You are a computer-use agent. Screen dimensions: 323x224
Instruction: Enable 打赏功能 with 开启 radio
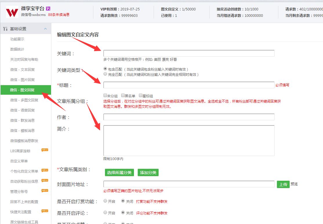(x=105, y=201)
